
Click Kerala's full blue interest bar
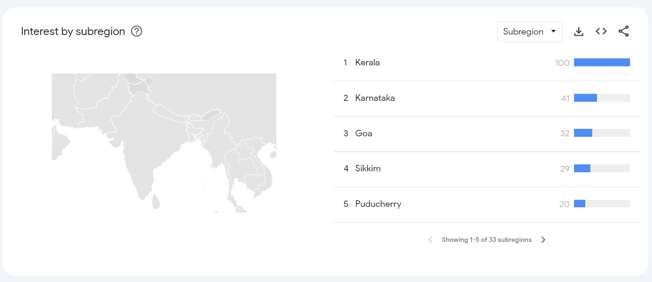602,63
